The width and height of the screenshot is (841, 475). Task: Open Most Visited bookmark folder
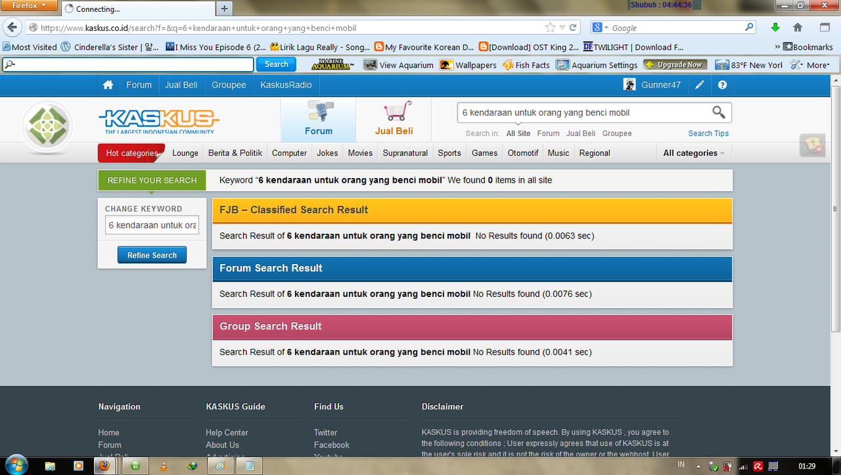(30, 47)
